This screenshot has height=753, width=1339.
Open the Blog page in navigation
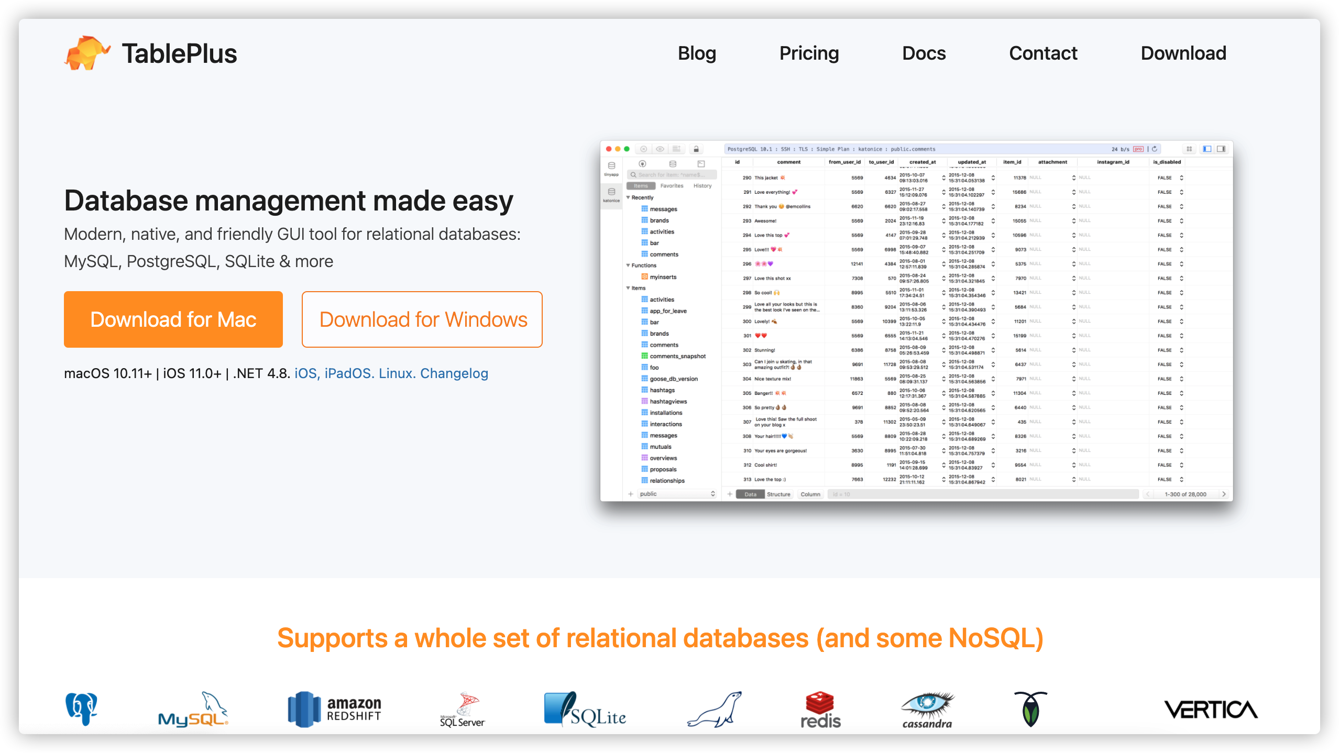click(x=697, y=53)
